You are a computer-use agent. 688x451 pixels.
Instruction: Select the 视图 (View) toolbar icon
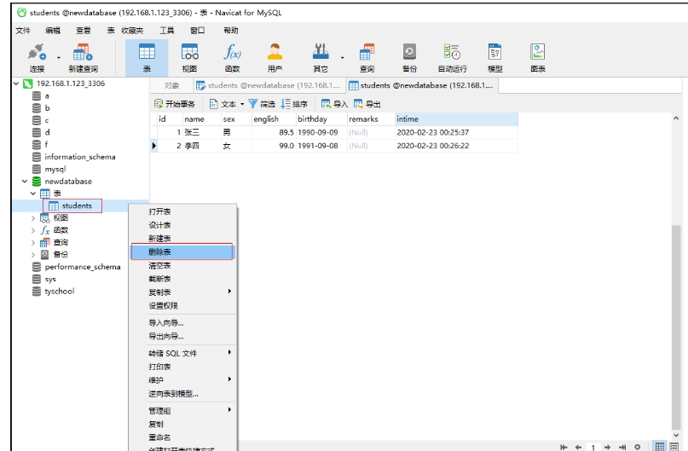coord(189,56)
